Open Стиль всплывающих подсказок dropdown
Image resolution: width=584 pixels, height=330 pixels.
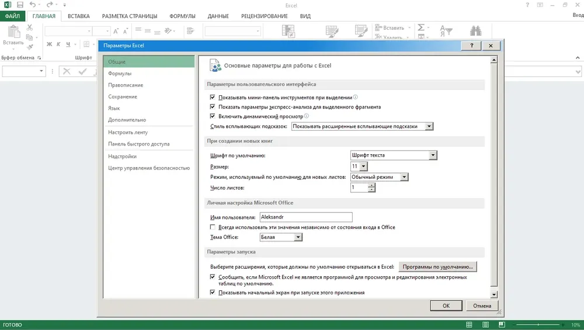[429, 126]
